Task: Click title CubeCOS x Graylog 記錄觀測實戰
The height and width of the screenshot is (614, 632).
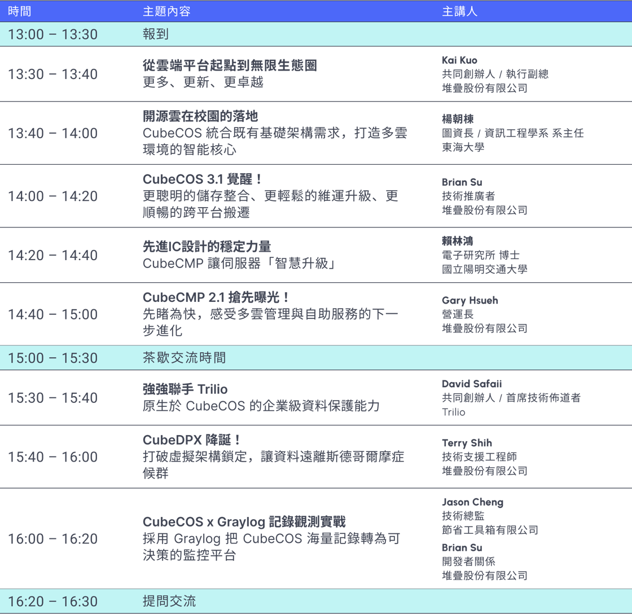Action: coord(244,521)
